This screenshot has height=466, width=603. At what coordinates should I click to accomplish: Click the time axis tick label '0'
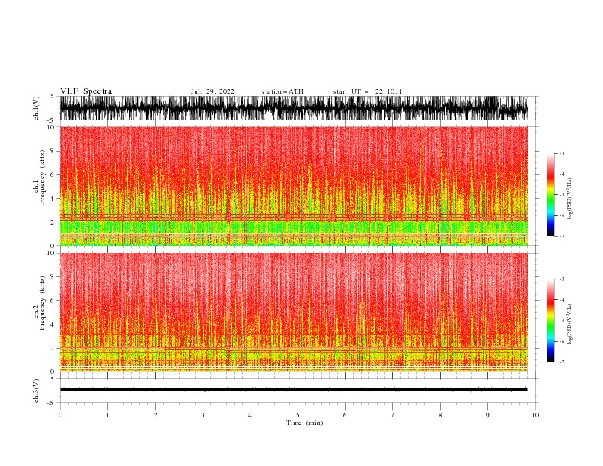(x=60, y=415)
